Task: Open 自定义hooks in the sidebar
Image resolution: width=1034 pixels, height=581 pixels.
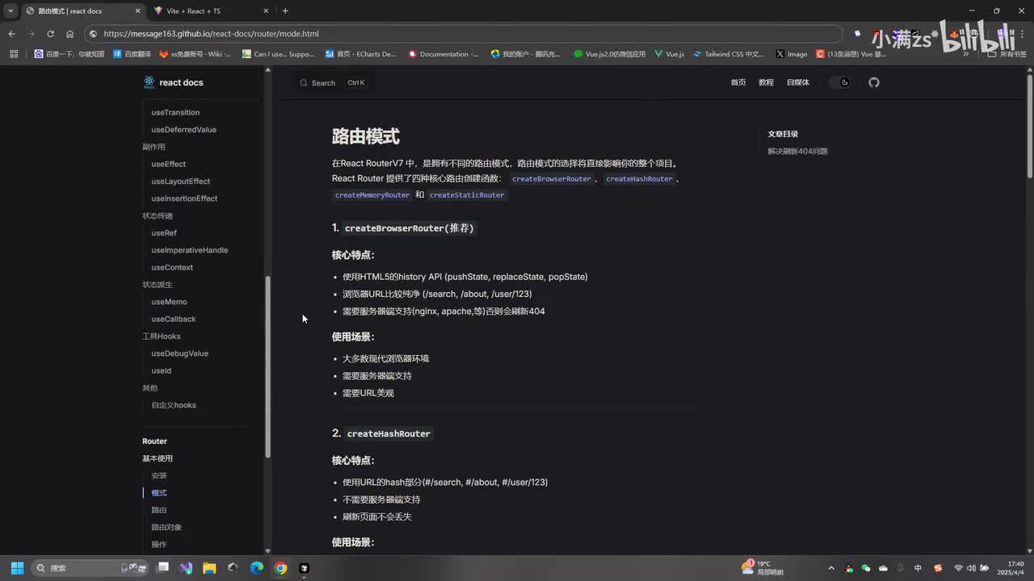Action: [174, 405]
